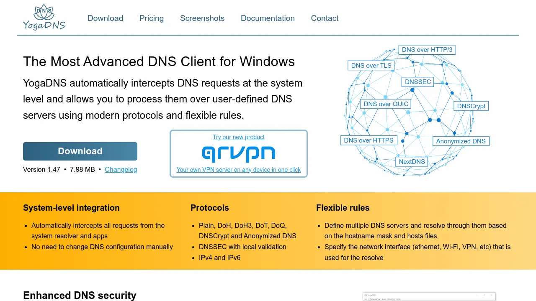Screen dimensions: 536x301
Task: Go to the Pricing page
Action: tap(152, 18)
